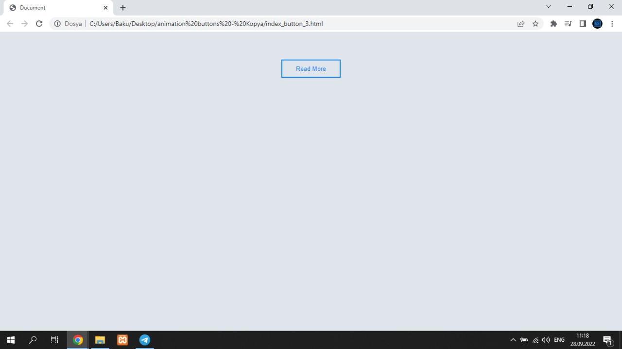Expand hidden icons in the system tray
622x349 pixels.
(x=513, y=340)
